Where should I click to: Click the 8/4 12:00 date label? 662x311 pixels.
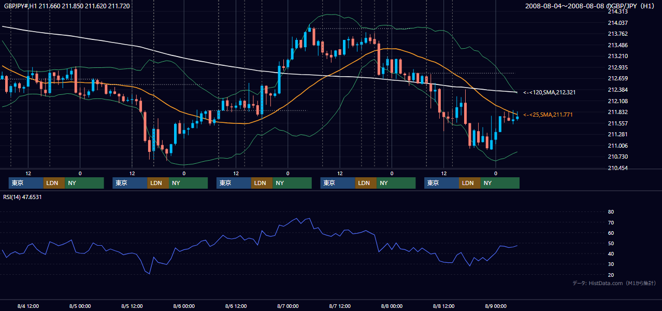[x=28, y=306]
